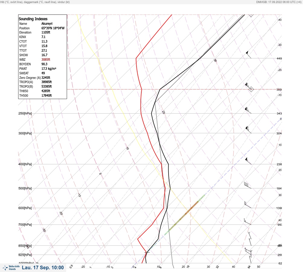Image resolution: width=303 pixels, height=272 pixels.
Task: Click the VTOT value 15.8
Action: coord(44,46)
